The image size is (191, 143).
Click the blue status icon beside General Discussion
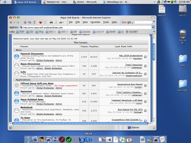16,57
